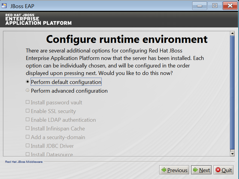The width and height of the screenshot is (239, 179).
Task: Check Install Infinispan Cache option
Action: (x=28, y=128)
